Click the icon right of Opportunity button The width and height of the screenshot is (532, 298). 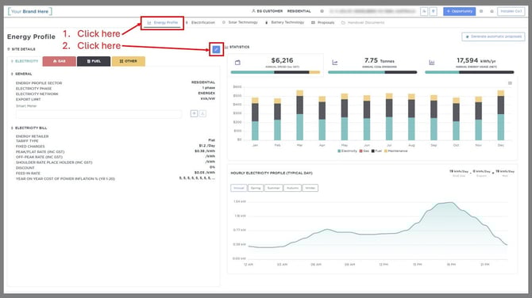481,11
